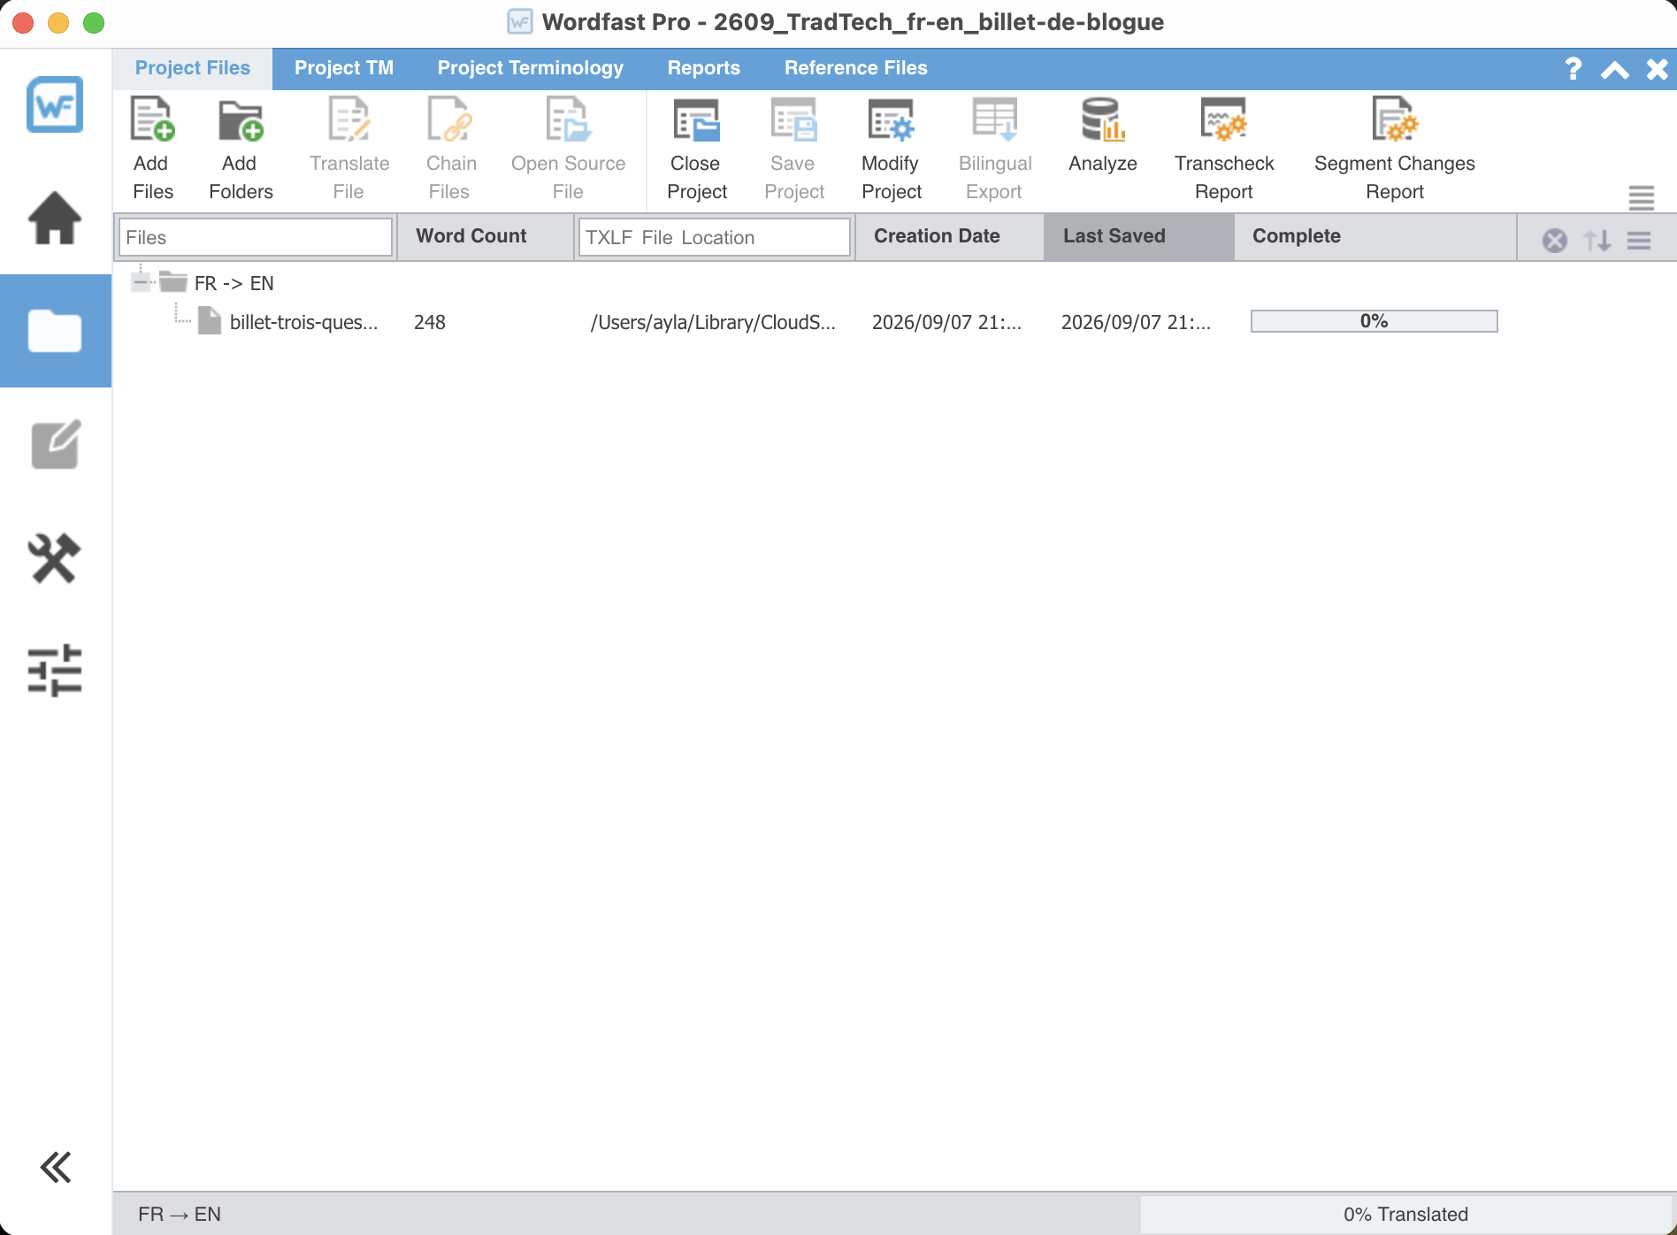Viewport: 1677px width, 1235px height.
Task: Collapse the ribbon using the up chevron
Action: point(1615,69)
